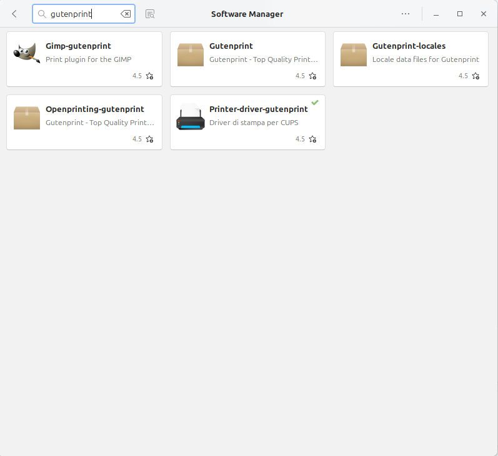Click the star rating icon on Gutenprint-locales

[x=476, y=76]
